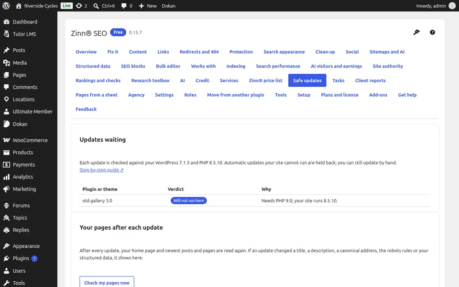Click the Plugins sidebar icon
Viewport: 459px width, 287px height.
6,258
